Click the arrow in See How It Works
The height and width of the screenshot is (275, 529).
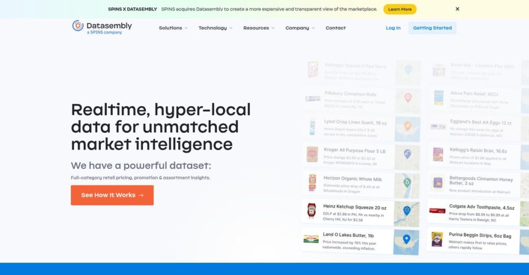point(141,195)
